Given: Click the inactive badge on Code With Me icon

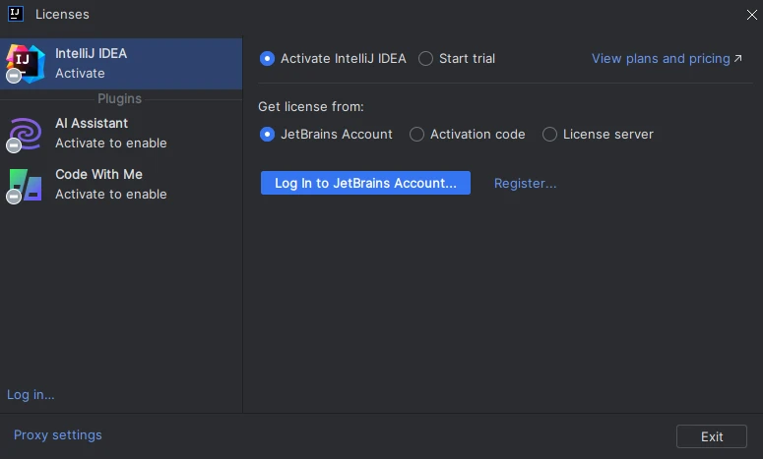Looking at the screenshot, I should [14, 197].
